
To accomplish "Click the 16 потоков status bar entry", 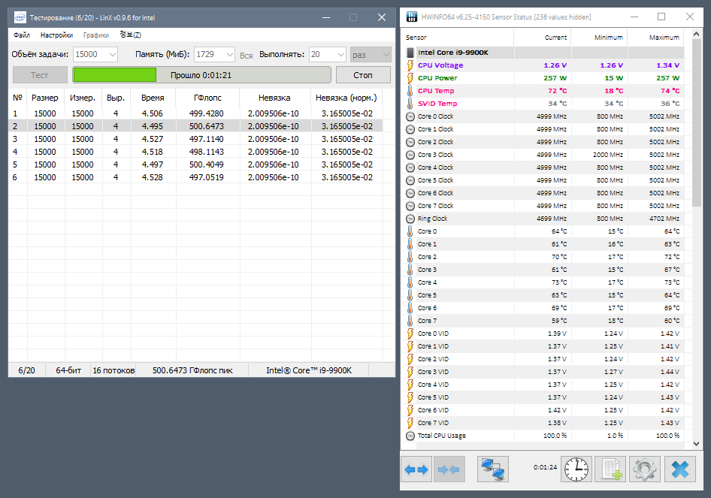I will [x=113, y=370].
